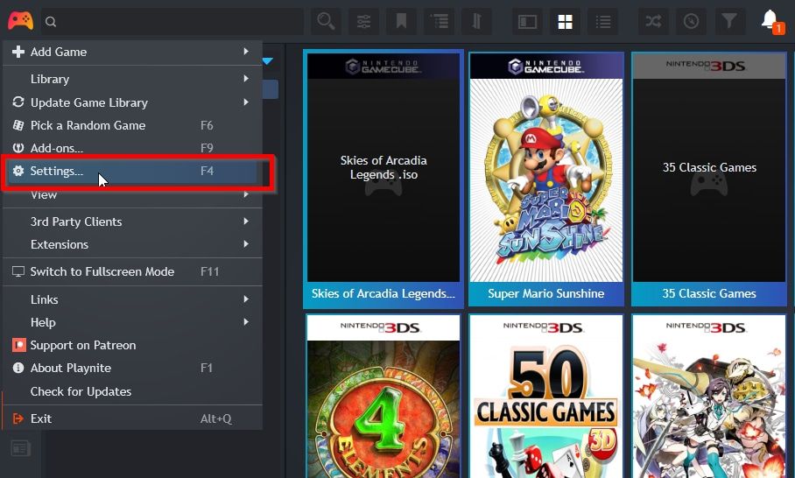Expand the Add Game submenu arrow
The width and height of the screenshot is (795, 478).
246,51
